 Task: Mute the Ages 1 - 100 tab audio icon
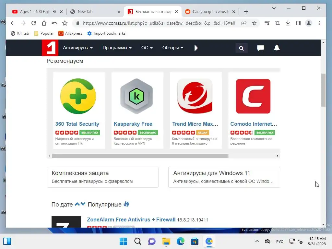pyautogui.click(x=54, y=12)
